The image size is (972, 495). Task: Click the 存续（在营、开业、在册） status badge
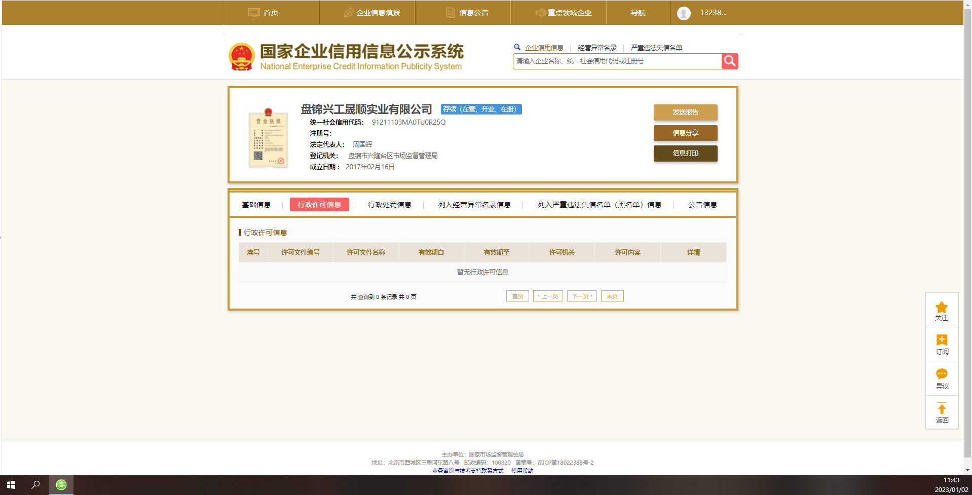[x=481, y=109]
